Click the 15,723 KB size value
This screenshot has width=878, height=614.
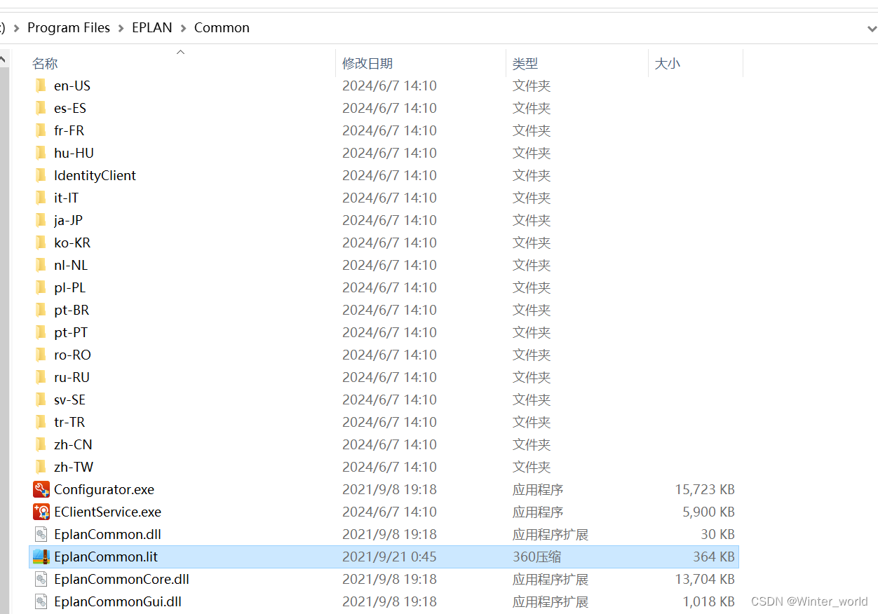[x=705, y=489]
